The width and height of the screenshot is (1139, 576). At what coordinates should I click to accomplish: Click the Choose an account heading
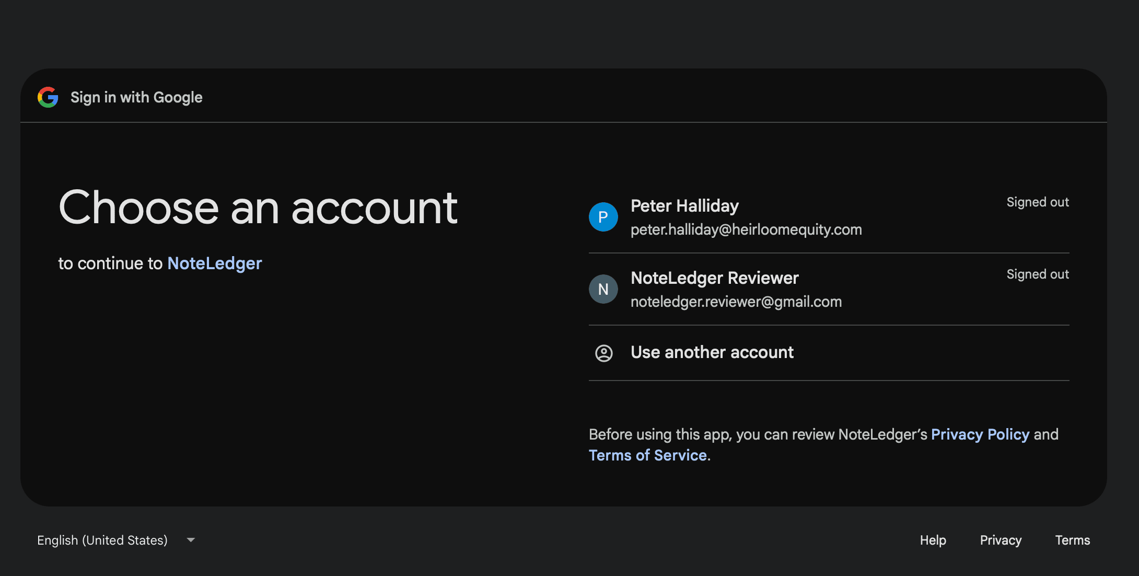(x=258, y=208)
